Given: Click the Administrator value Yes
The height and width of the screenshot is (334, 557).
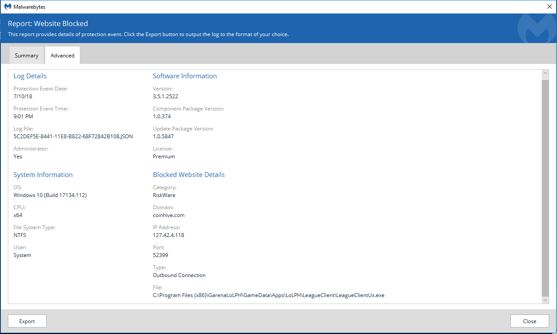Looking at the screenshot, I should (18, 157).
